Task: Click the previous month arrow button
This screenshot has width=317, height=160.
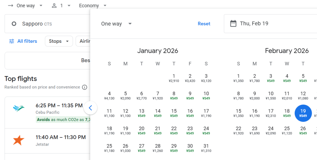Action: pyautogui.click(x=90, y=108)
